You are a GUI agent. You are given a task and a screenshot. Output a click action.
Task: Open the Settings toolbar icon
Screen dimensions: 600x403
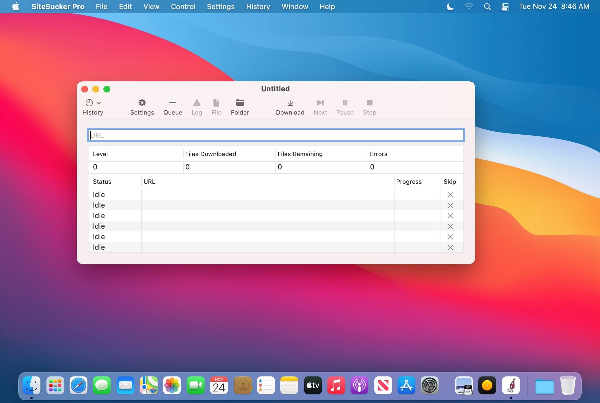pyautogui.click(x=142, y=107)
